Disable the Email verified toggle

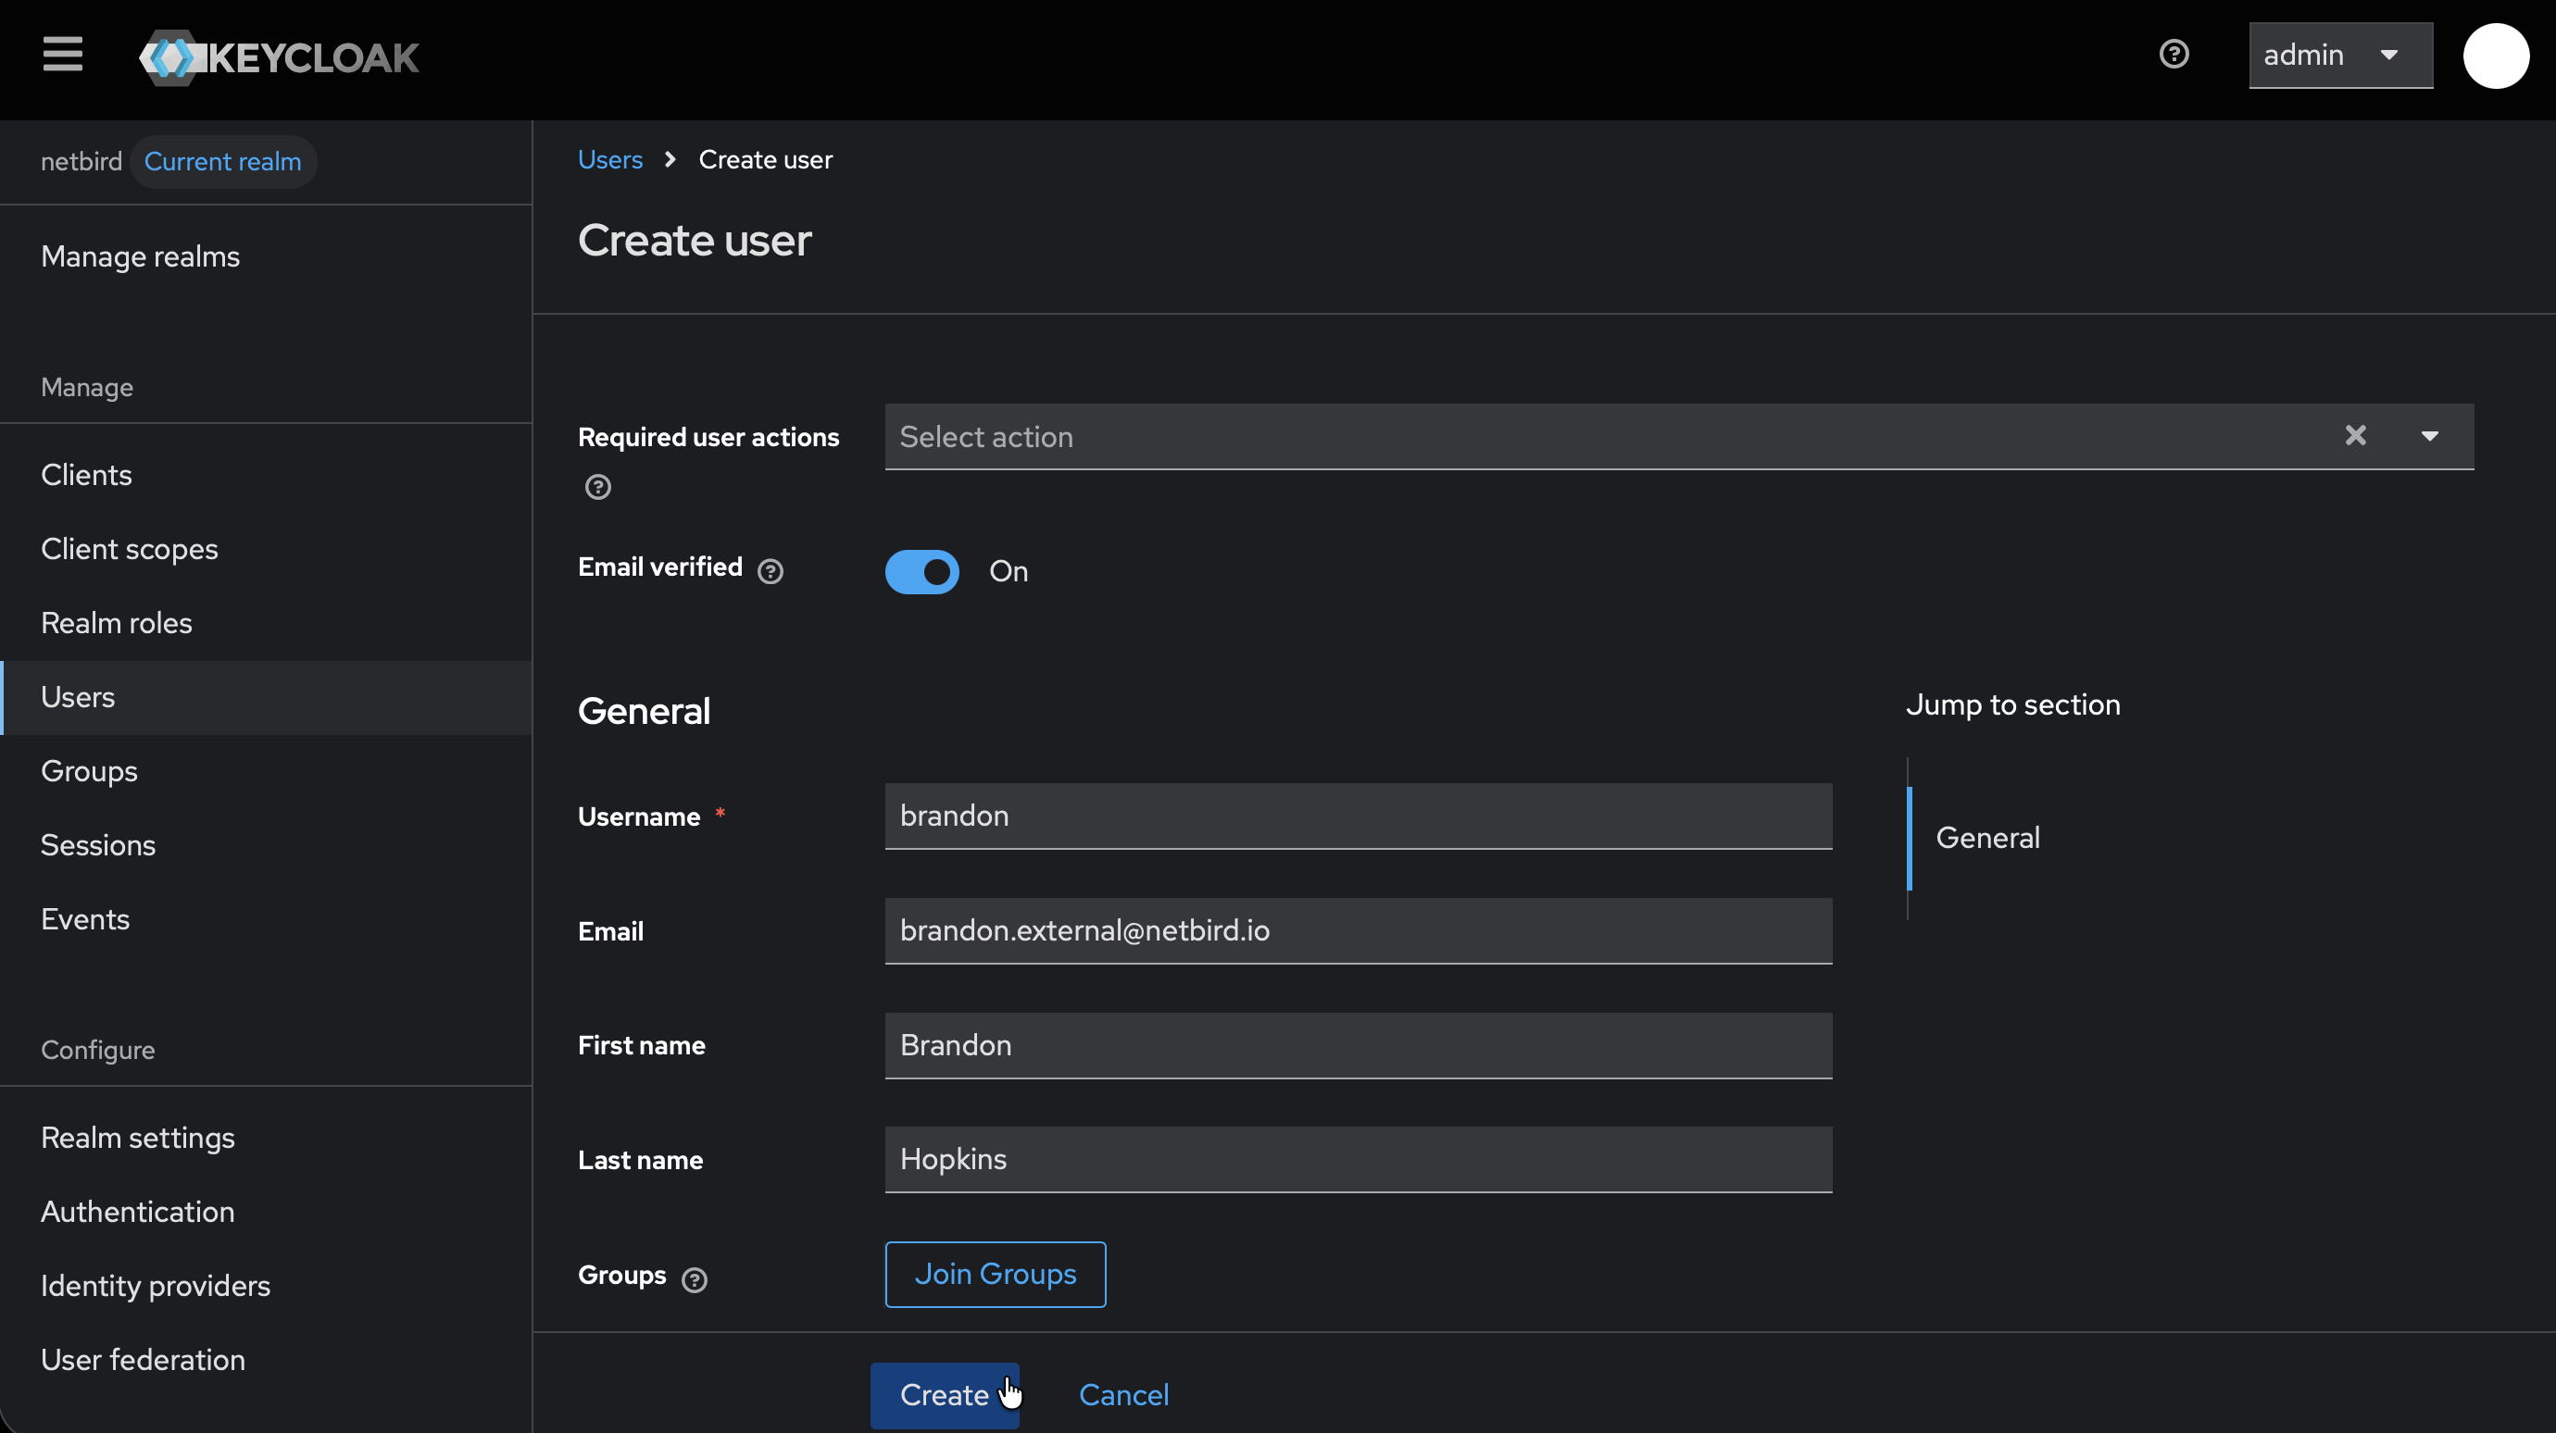[921, 571]
